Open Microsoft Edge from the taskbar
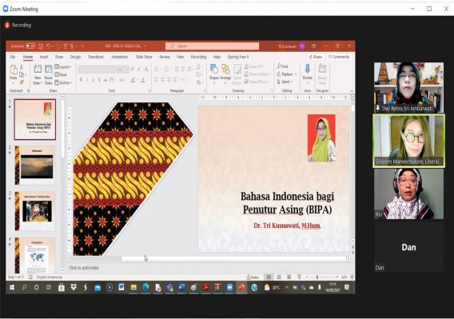454x319 pixels. click(x=145, y=287)
